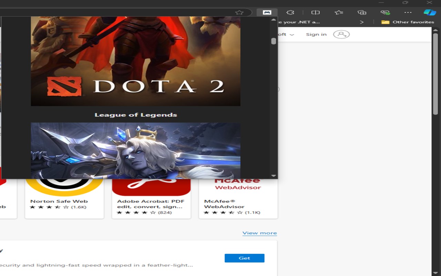The height and width of the screenshot is (276, 441).
Task: Click the popup scrollbar up arrow
Action: [274, 20]
